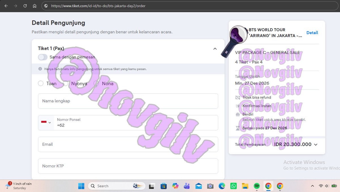Reload the page with the refresh icon
The height and width of the screenshot is (192, 340).
pyautogui.click(x=25, y=6)
